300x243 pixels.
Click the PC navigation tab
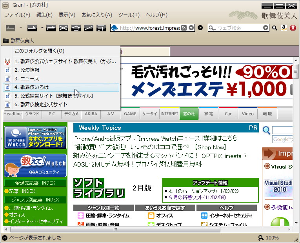[52, 114]
